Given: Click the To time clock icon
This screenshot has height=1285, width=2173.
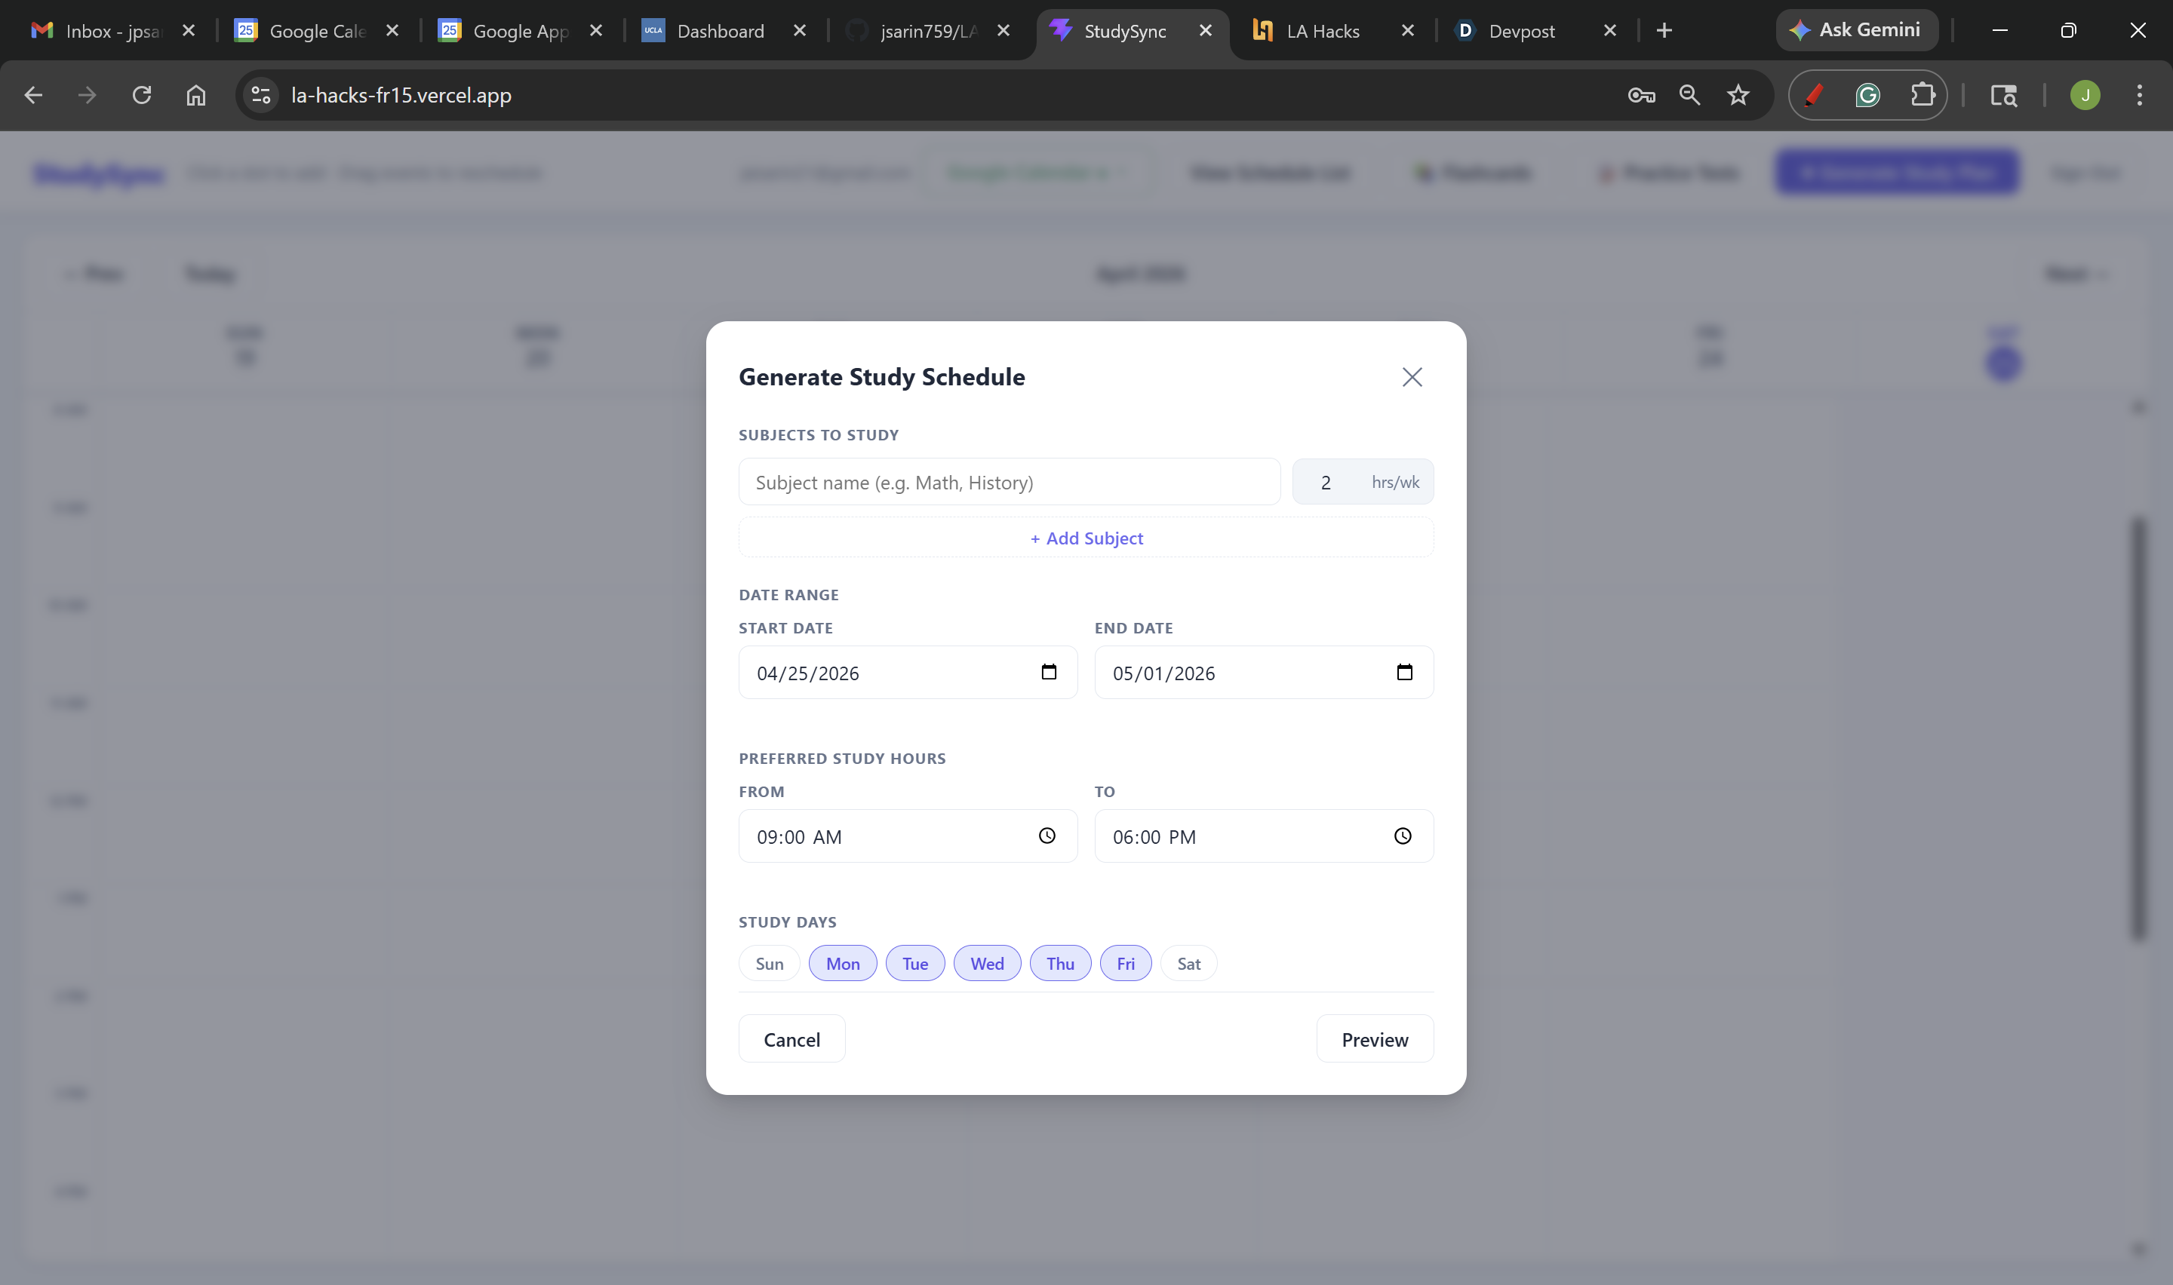Looking at the screenshot, I should point(1402,836).
